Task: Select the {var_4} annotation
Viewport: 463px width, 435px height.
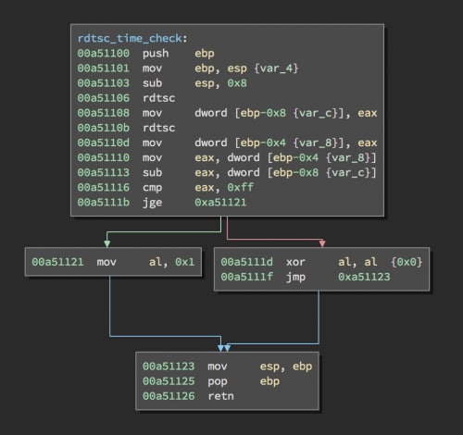Action: point(276,68)
